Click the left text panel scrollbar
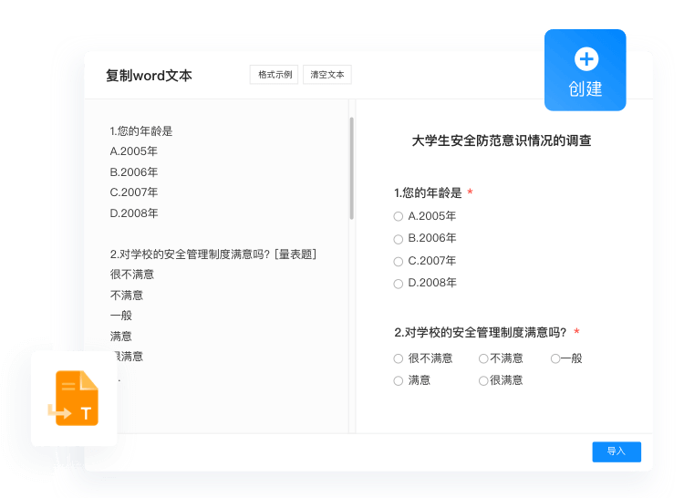Viewport: 684px width, 498px height. (351, 169)
